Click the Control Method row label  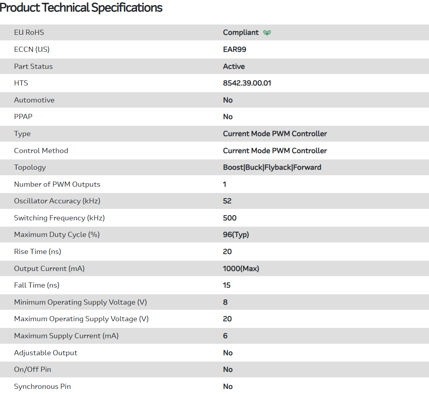41,151
